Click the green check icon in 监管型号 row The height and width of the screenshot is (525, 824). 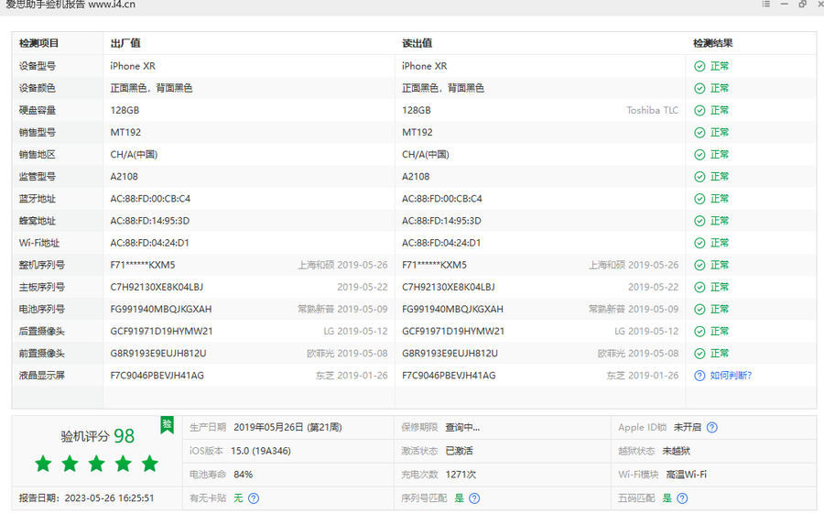(699, 177)
